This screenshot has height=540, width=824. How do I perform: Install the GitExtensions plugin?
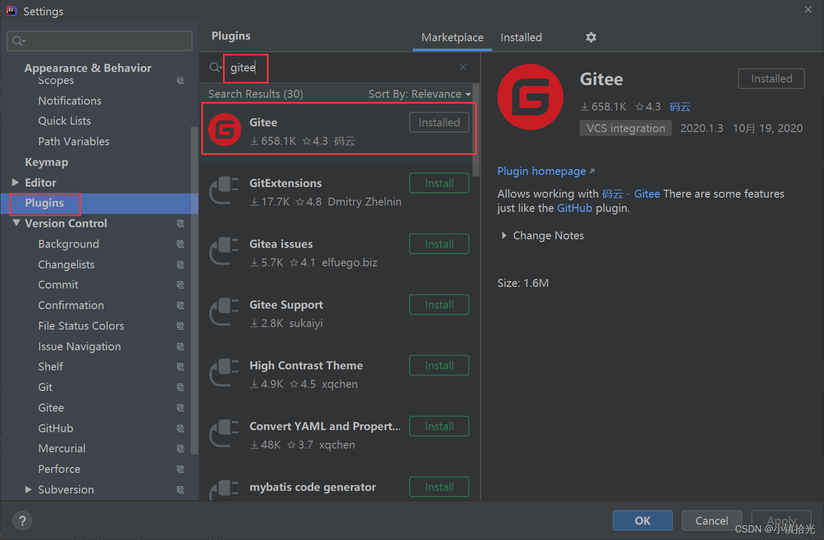coord(439,183)
